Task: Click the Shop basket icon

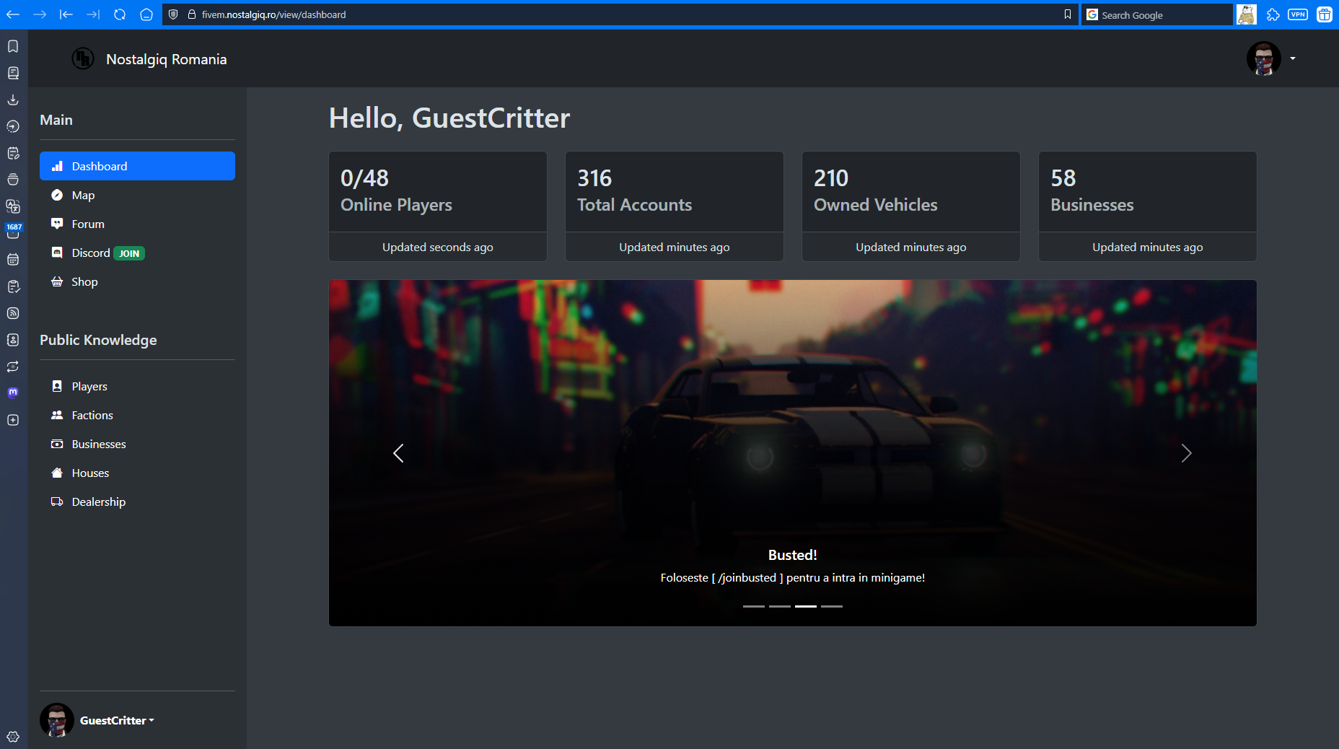Action: tap(57, 282)
